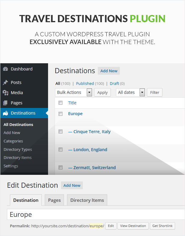185x236 pixels.
Task: Select the London, England row checkbox
Action: tap(61, 150)
